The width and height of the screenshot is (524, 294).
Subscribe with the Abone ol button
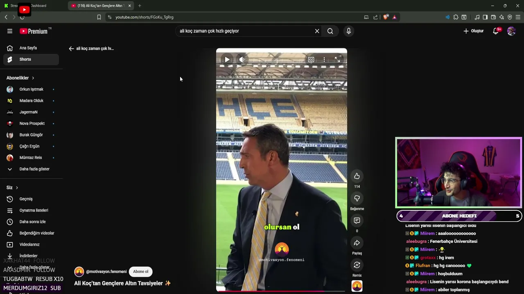[x=140, y=272]
